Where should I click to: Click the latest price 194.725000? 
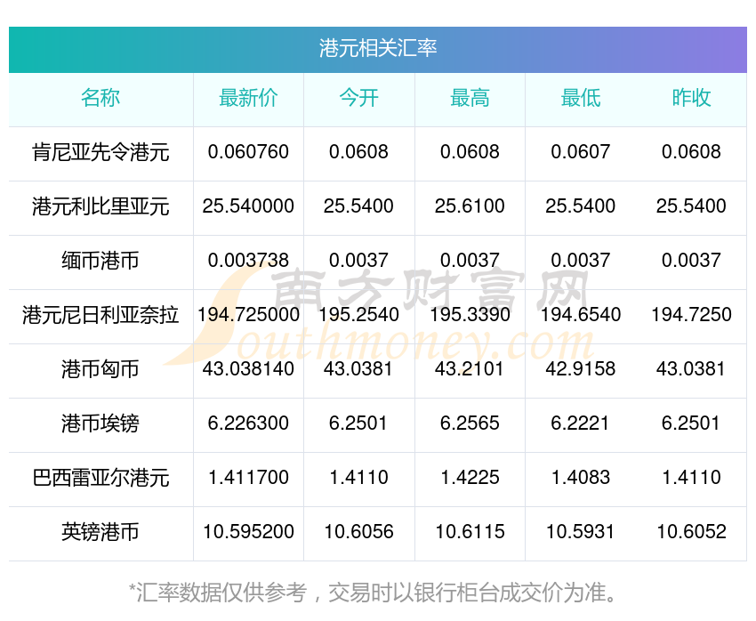[x=248, y=314]
